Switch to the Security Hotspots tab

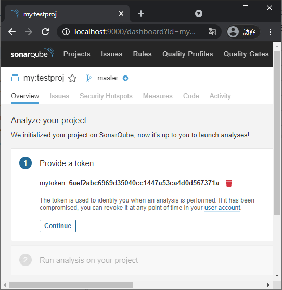(x=106, y=96)
